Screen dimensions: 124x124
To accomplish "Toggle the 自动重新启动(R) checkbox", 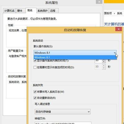I will click(35, 98).
